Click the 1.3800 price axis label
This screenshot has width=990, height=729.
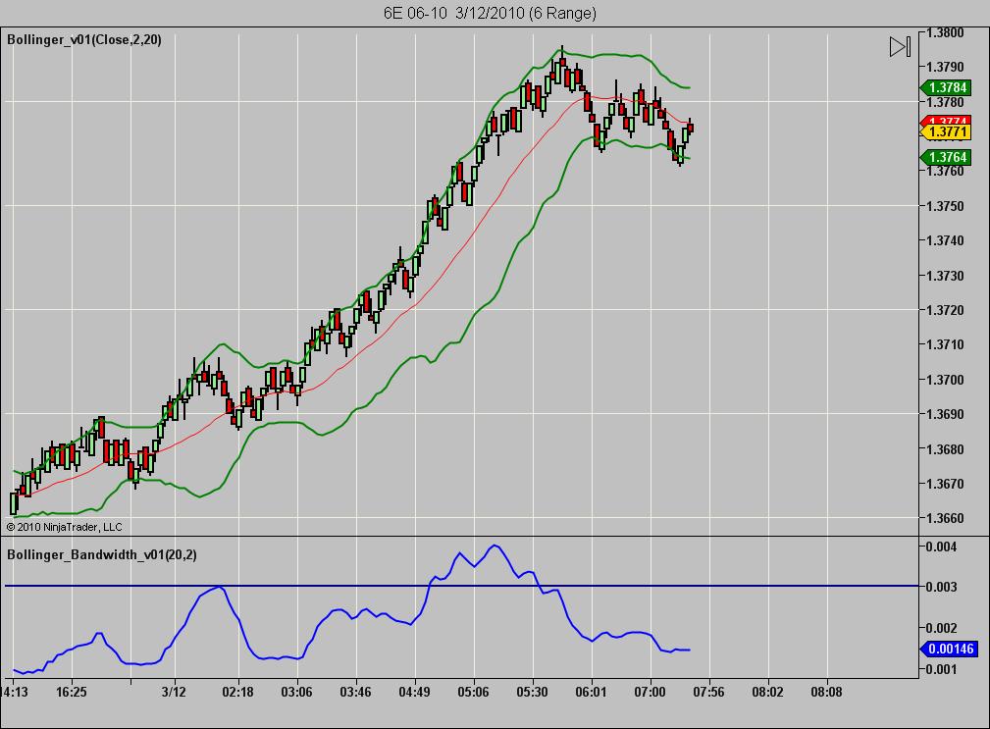tap(945, 32)
